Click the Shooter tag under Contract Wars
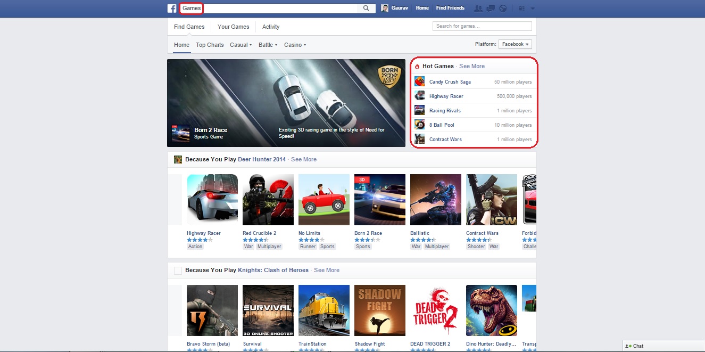 coord(476,247)
